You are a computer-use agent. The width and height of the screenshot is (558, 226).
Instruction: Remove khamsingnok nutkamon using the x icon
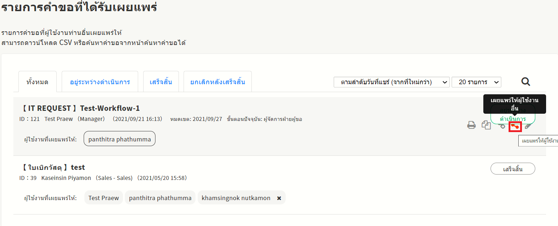click(279, 198)
